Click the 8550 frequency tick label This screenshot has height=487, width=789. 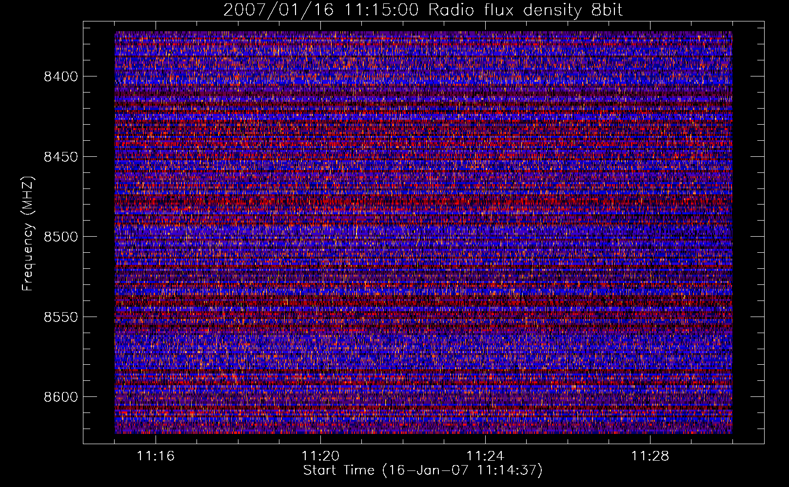pyautogui.click(x=61, y=317)
